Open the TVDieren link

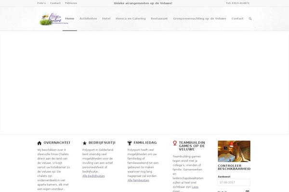[71, 3]
